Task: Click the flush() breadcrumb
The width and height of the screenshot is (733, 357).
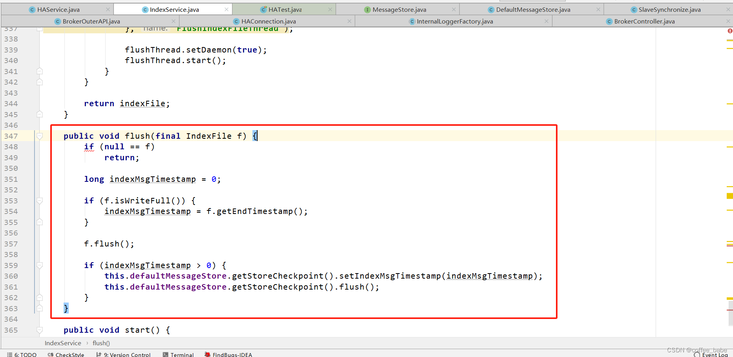Action: click(101, 343)
